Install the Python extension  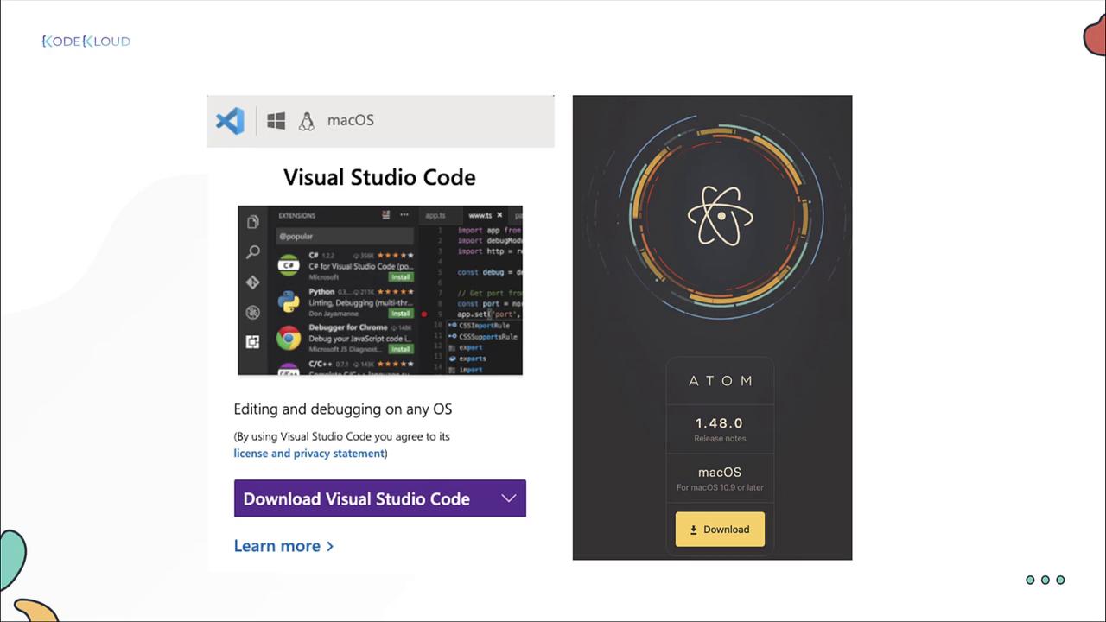401,314
